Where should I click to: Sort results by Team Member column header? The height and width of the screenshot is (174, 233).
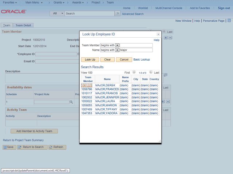click(88, 79)
